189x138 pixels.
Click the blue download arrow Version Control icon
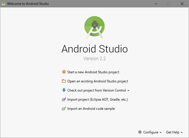point(64,90)
